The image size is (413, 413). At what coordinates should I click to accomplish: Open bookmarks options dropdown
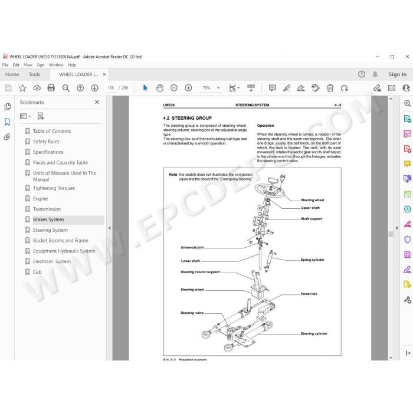(25, 116)
